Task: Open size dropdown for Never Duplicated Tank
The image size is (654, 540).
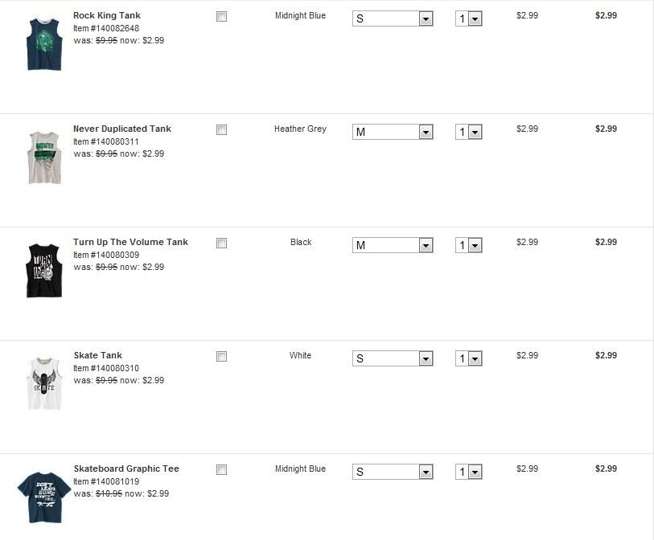Action: pos(393,132)
